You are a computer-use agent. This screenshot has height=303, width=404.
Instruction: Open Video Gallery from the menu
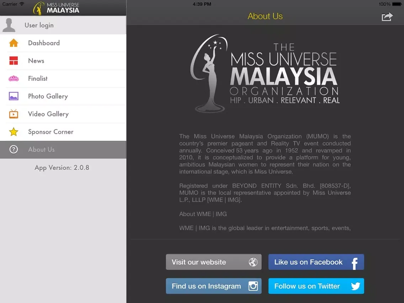point(63,114)
